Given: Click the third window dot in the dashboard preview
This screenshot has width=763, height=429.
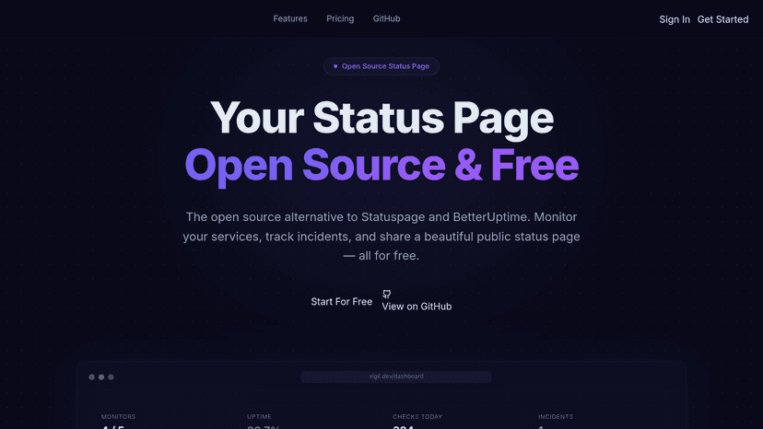Looking at the screenshot, I should click(111, 377).
